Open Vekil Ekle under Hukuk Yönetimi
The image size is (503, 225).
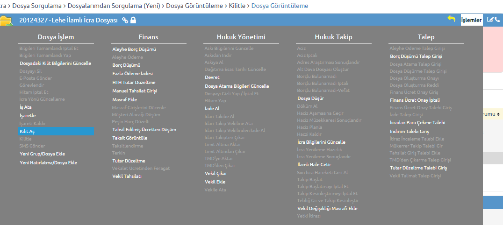215,182
